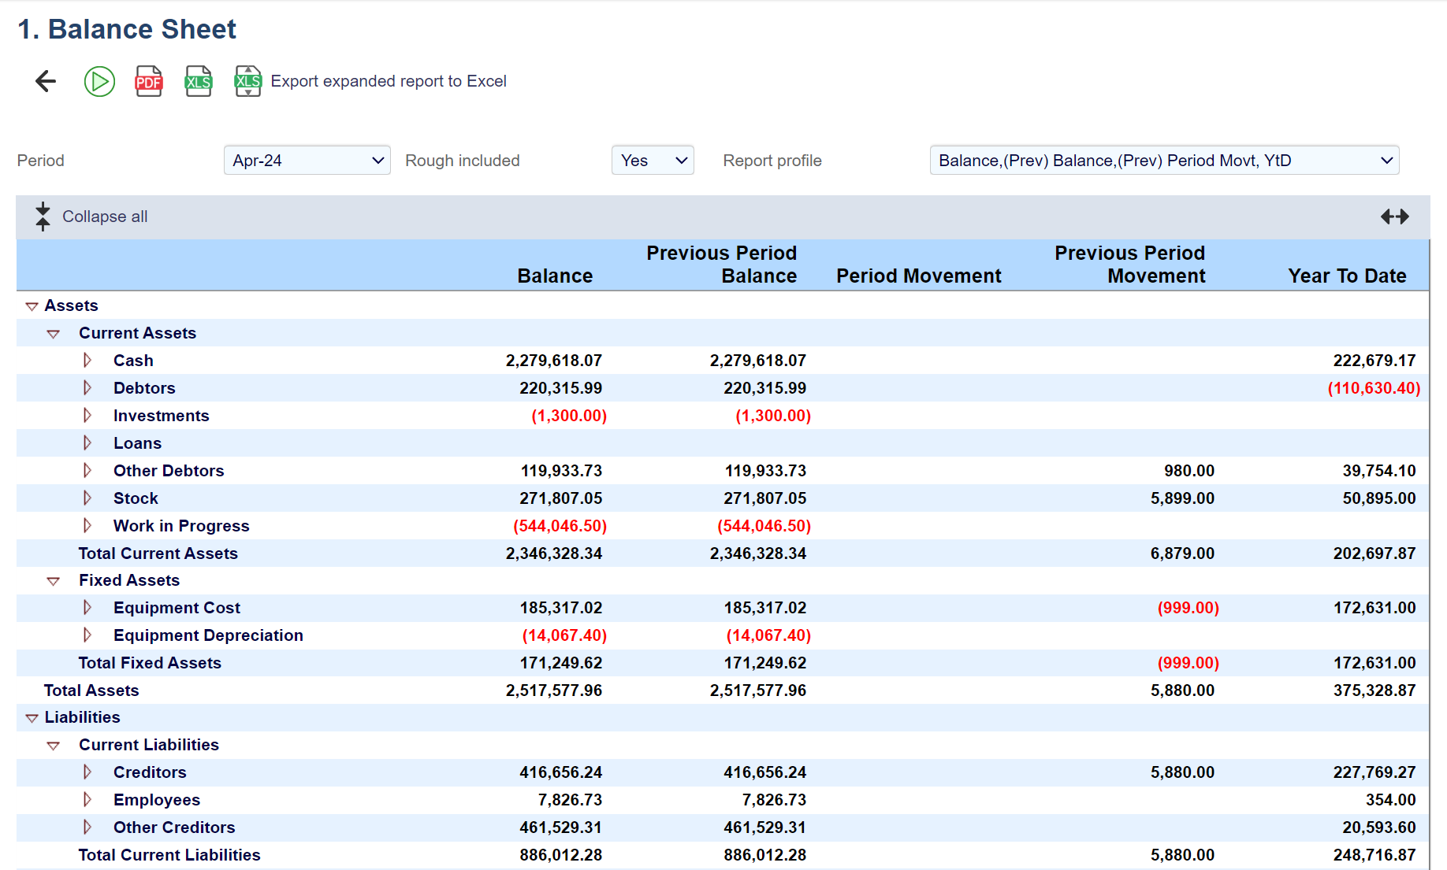Export report to XLS spreadsheet
The height and width of the screenshot is (870, 1447).
click(199, 81)
